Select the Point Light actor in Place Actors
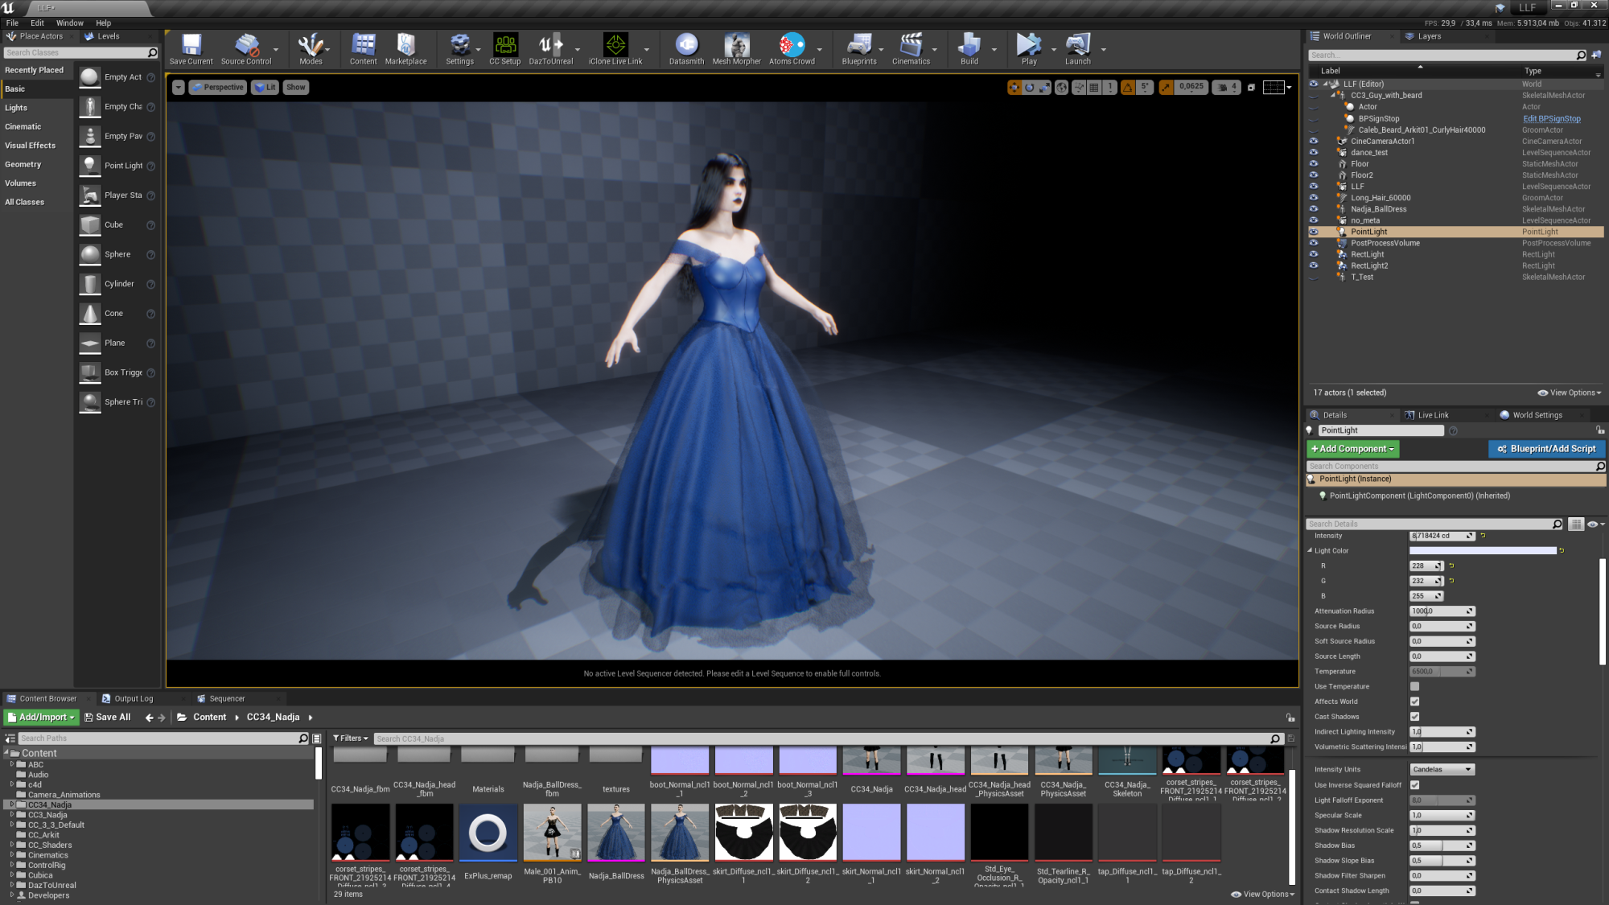The image size is (1609, 905). 117,166
